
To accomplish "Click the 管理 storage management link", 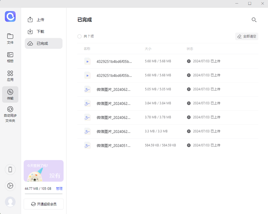I will [60, 189].
